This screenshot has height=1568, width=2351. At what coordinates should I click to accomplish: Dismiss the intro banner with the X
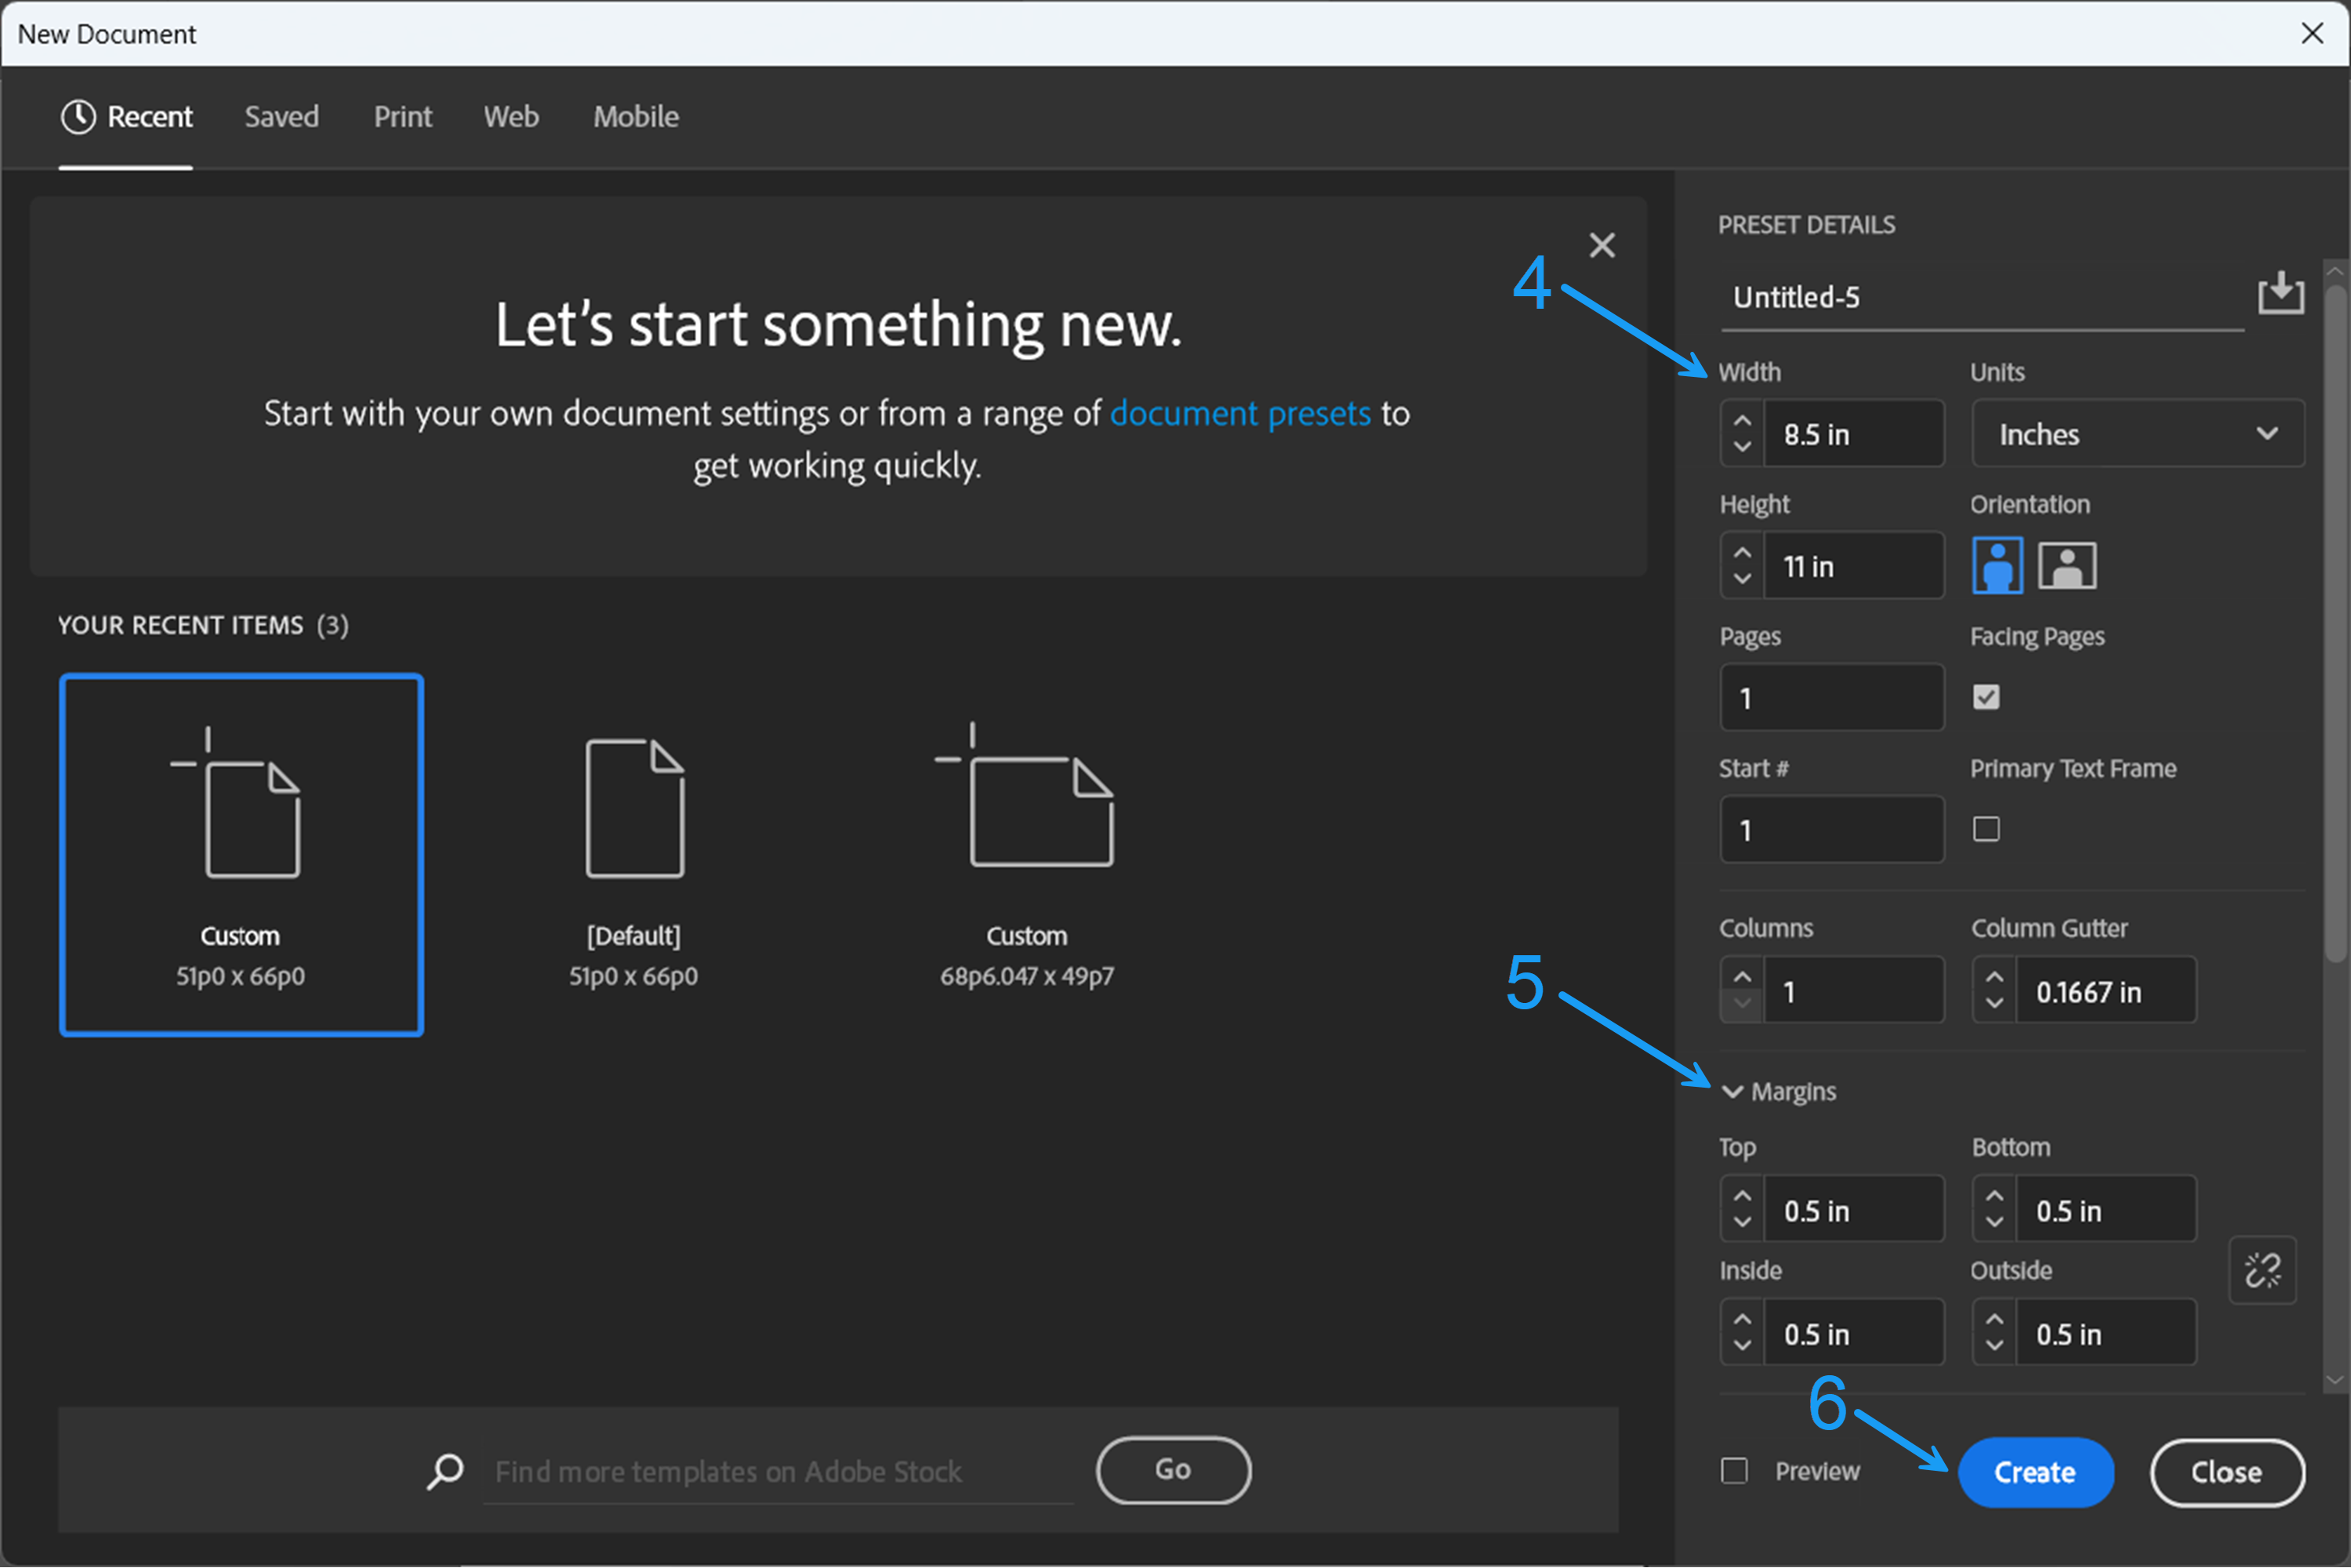click(1602, 245)
